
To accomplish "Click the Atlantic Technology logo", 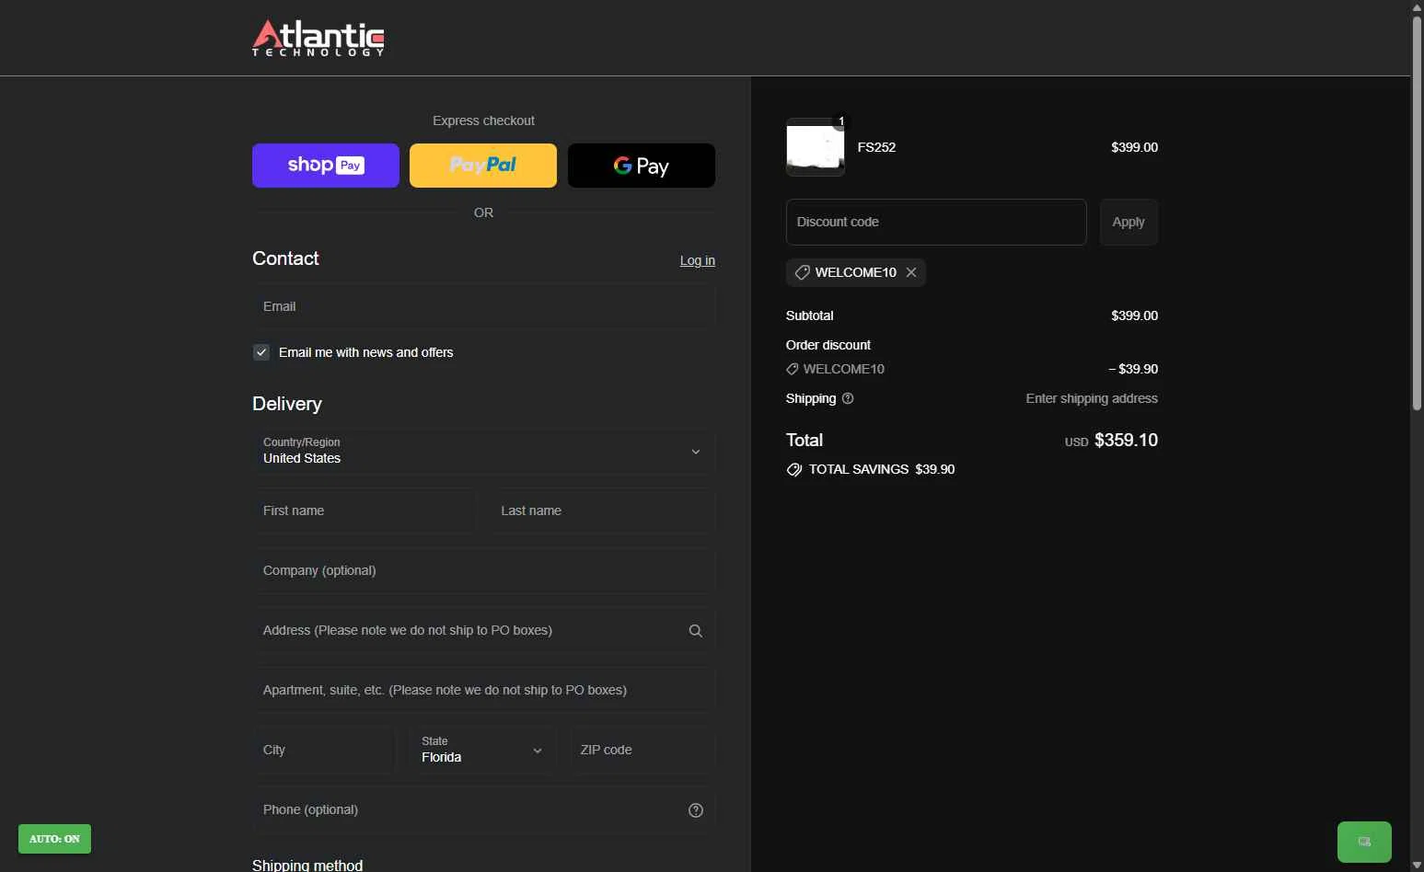I will [318, 38].
